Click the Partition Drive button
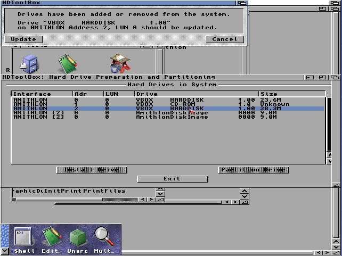The image size is (342, 256). coord(254,170)
